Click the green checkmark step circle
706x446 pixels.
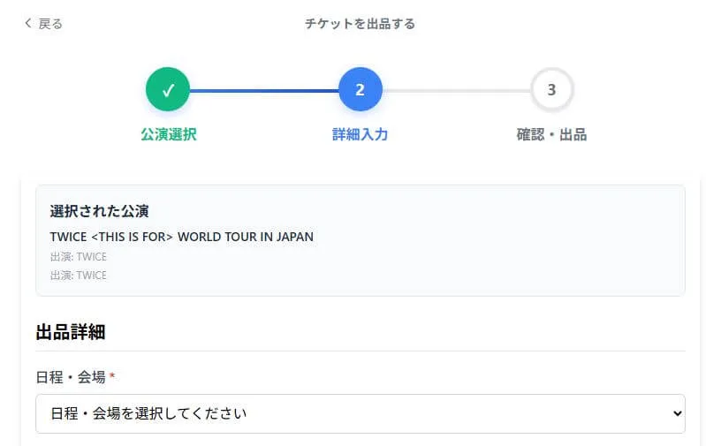pyautogui.click(x=168, y=89)
